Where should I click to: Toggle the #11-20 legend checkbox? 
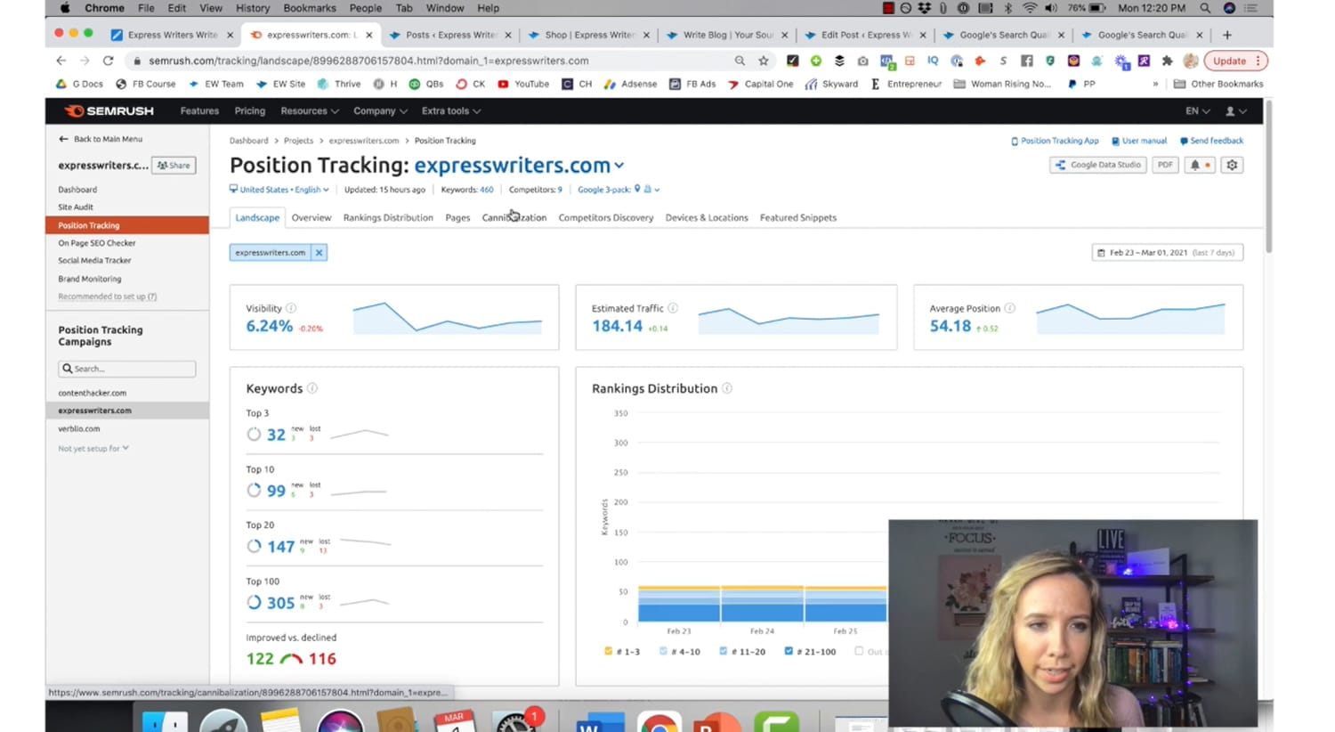coord(723,651)
